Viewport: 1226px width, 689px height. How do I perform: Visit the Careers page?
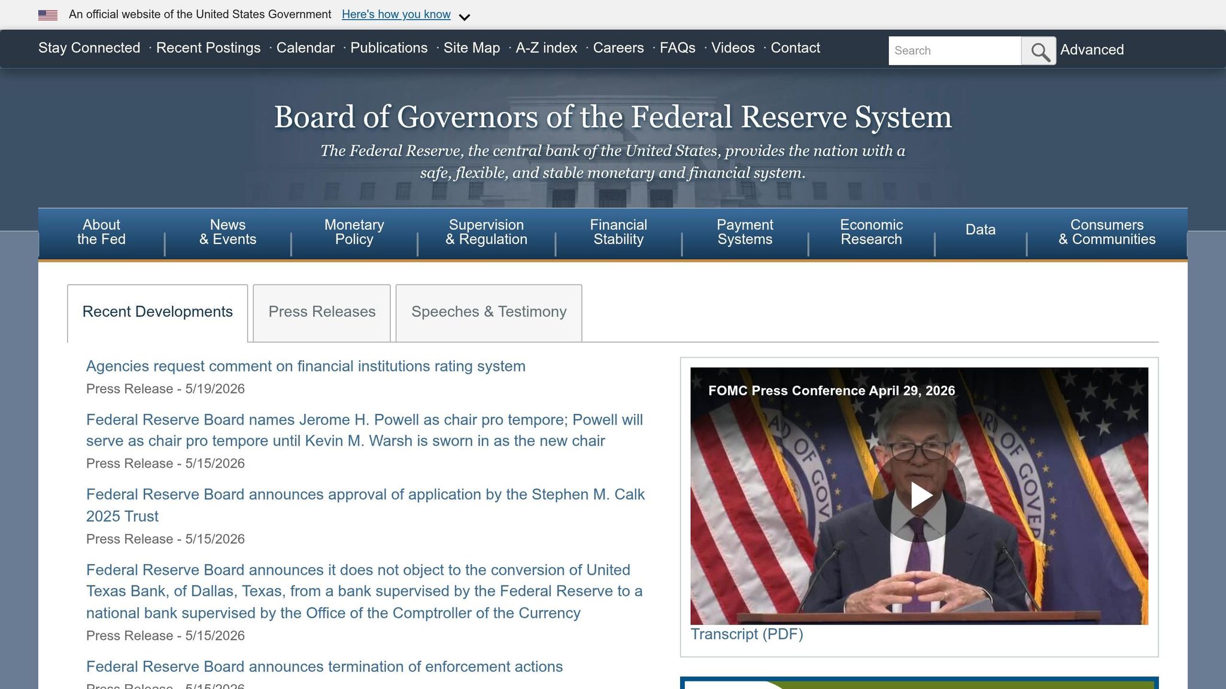tap(618, 48)
